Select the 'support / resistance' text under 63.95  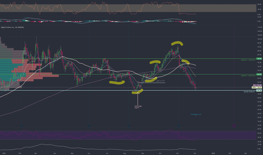point(248,76)
